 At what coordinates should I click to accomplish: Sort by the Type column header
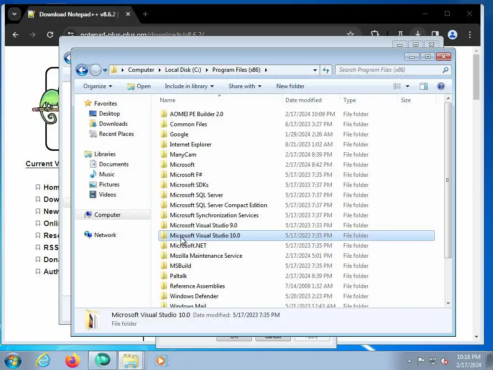click(350, 100)
